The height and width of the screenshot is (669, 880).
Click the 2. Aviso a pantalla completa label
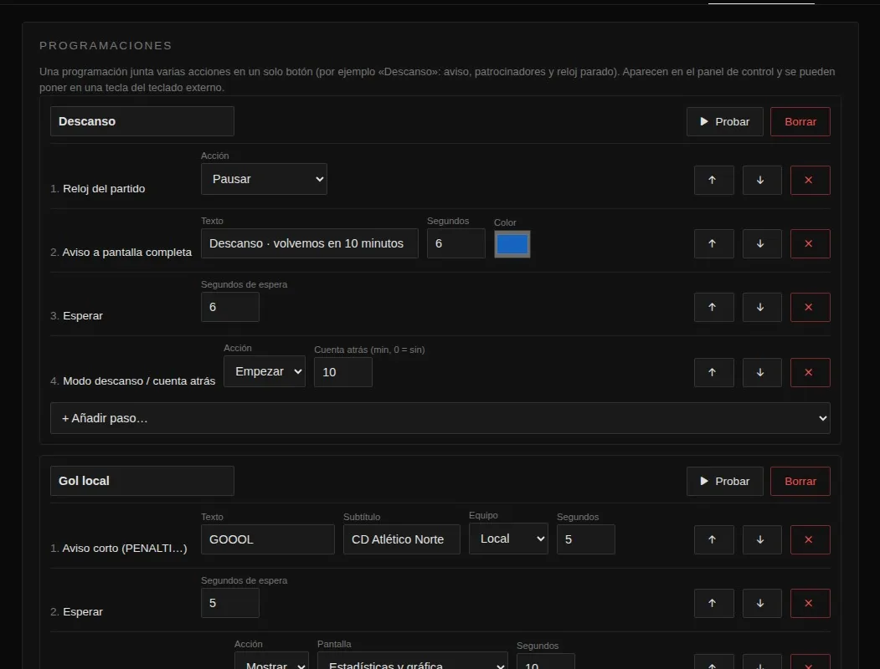click(x=121, y=253)
